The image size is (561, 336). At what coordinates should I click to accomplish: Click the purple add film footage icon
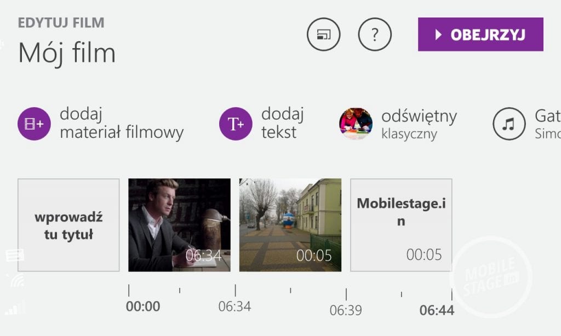click(x=34, y=124)
